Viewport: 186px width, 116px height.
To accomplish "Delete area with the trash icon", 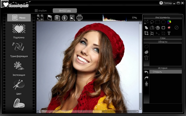I will (x=146, y=58).
